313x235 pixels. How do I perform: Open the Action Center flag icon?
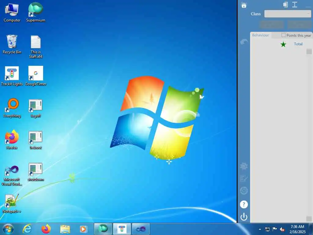click(x=275, y=229)
